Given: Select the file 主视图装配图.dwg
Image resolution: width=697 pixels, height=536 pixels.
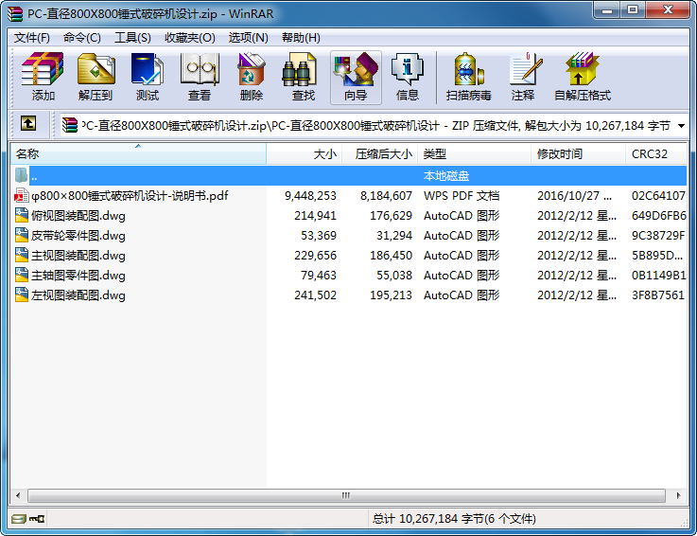Looking at the screenshot, I should point(78,255).
